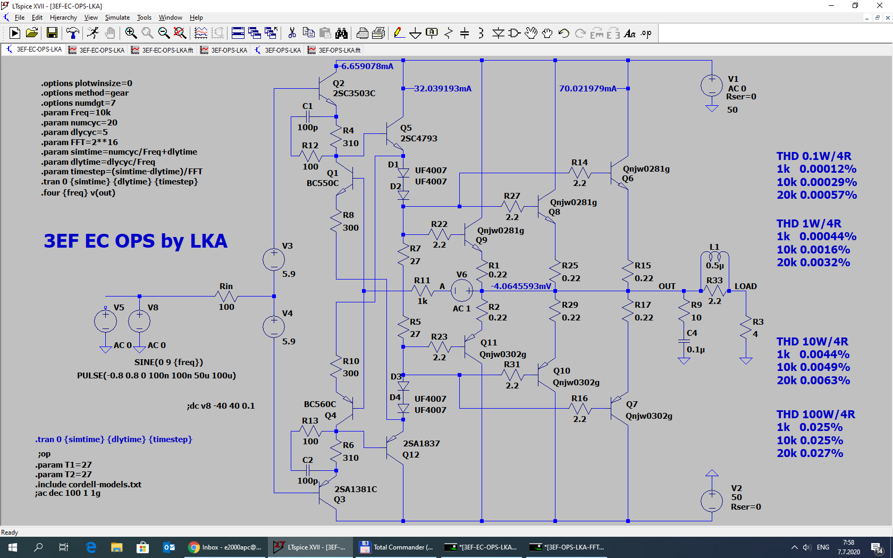893x558 pixels.
Task: Place a Diode component
Action: tap(498, 33)
